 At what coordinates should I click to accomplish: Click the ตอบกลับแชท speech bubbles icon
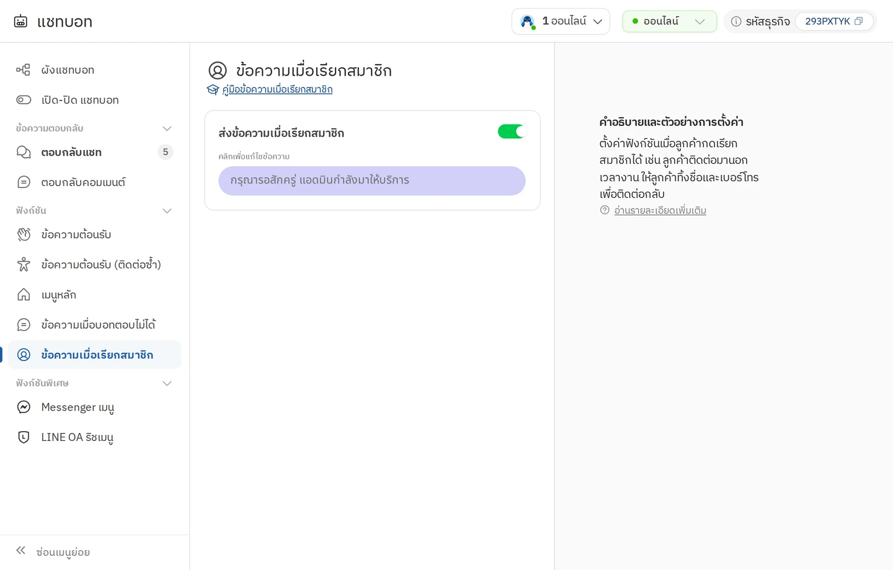pyautogui.click(x=24, y=152)
